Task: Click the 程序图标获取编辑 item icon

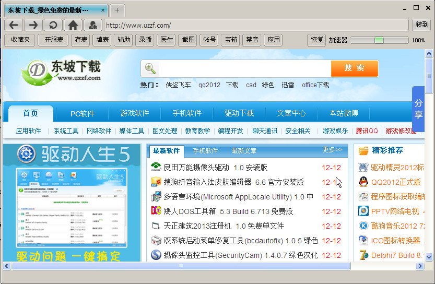Action: coord(363,196)
